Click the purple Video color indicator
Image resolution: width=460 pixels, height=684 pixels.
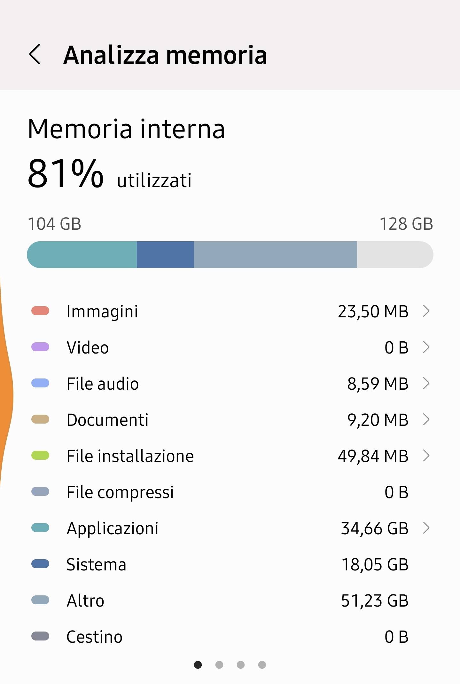coord(40,347)
